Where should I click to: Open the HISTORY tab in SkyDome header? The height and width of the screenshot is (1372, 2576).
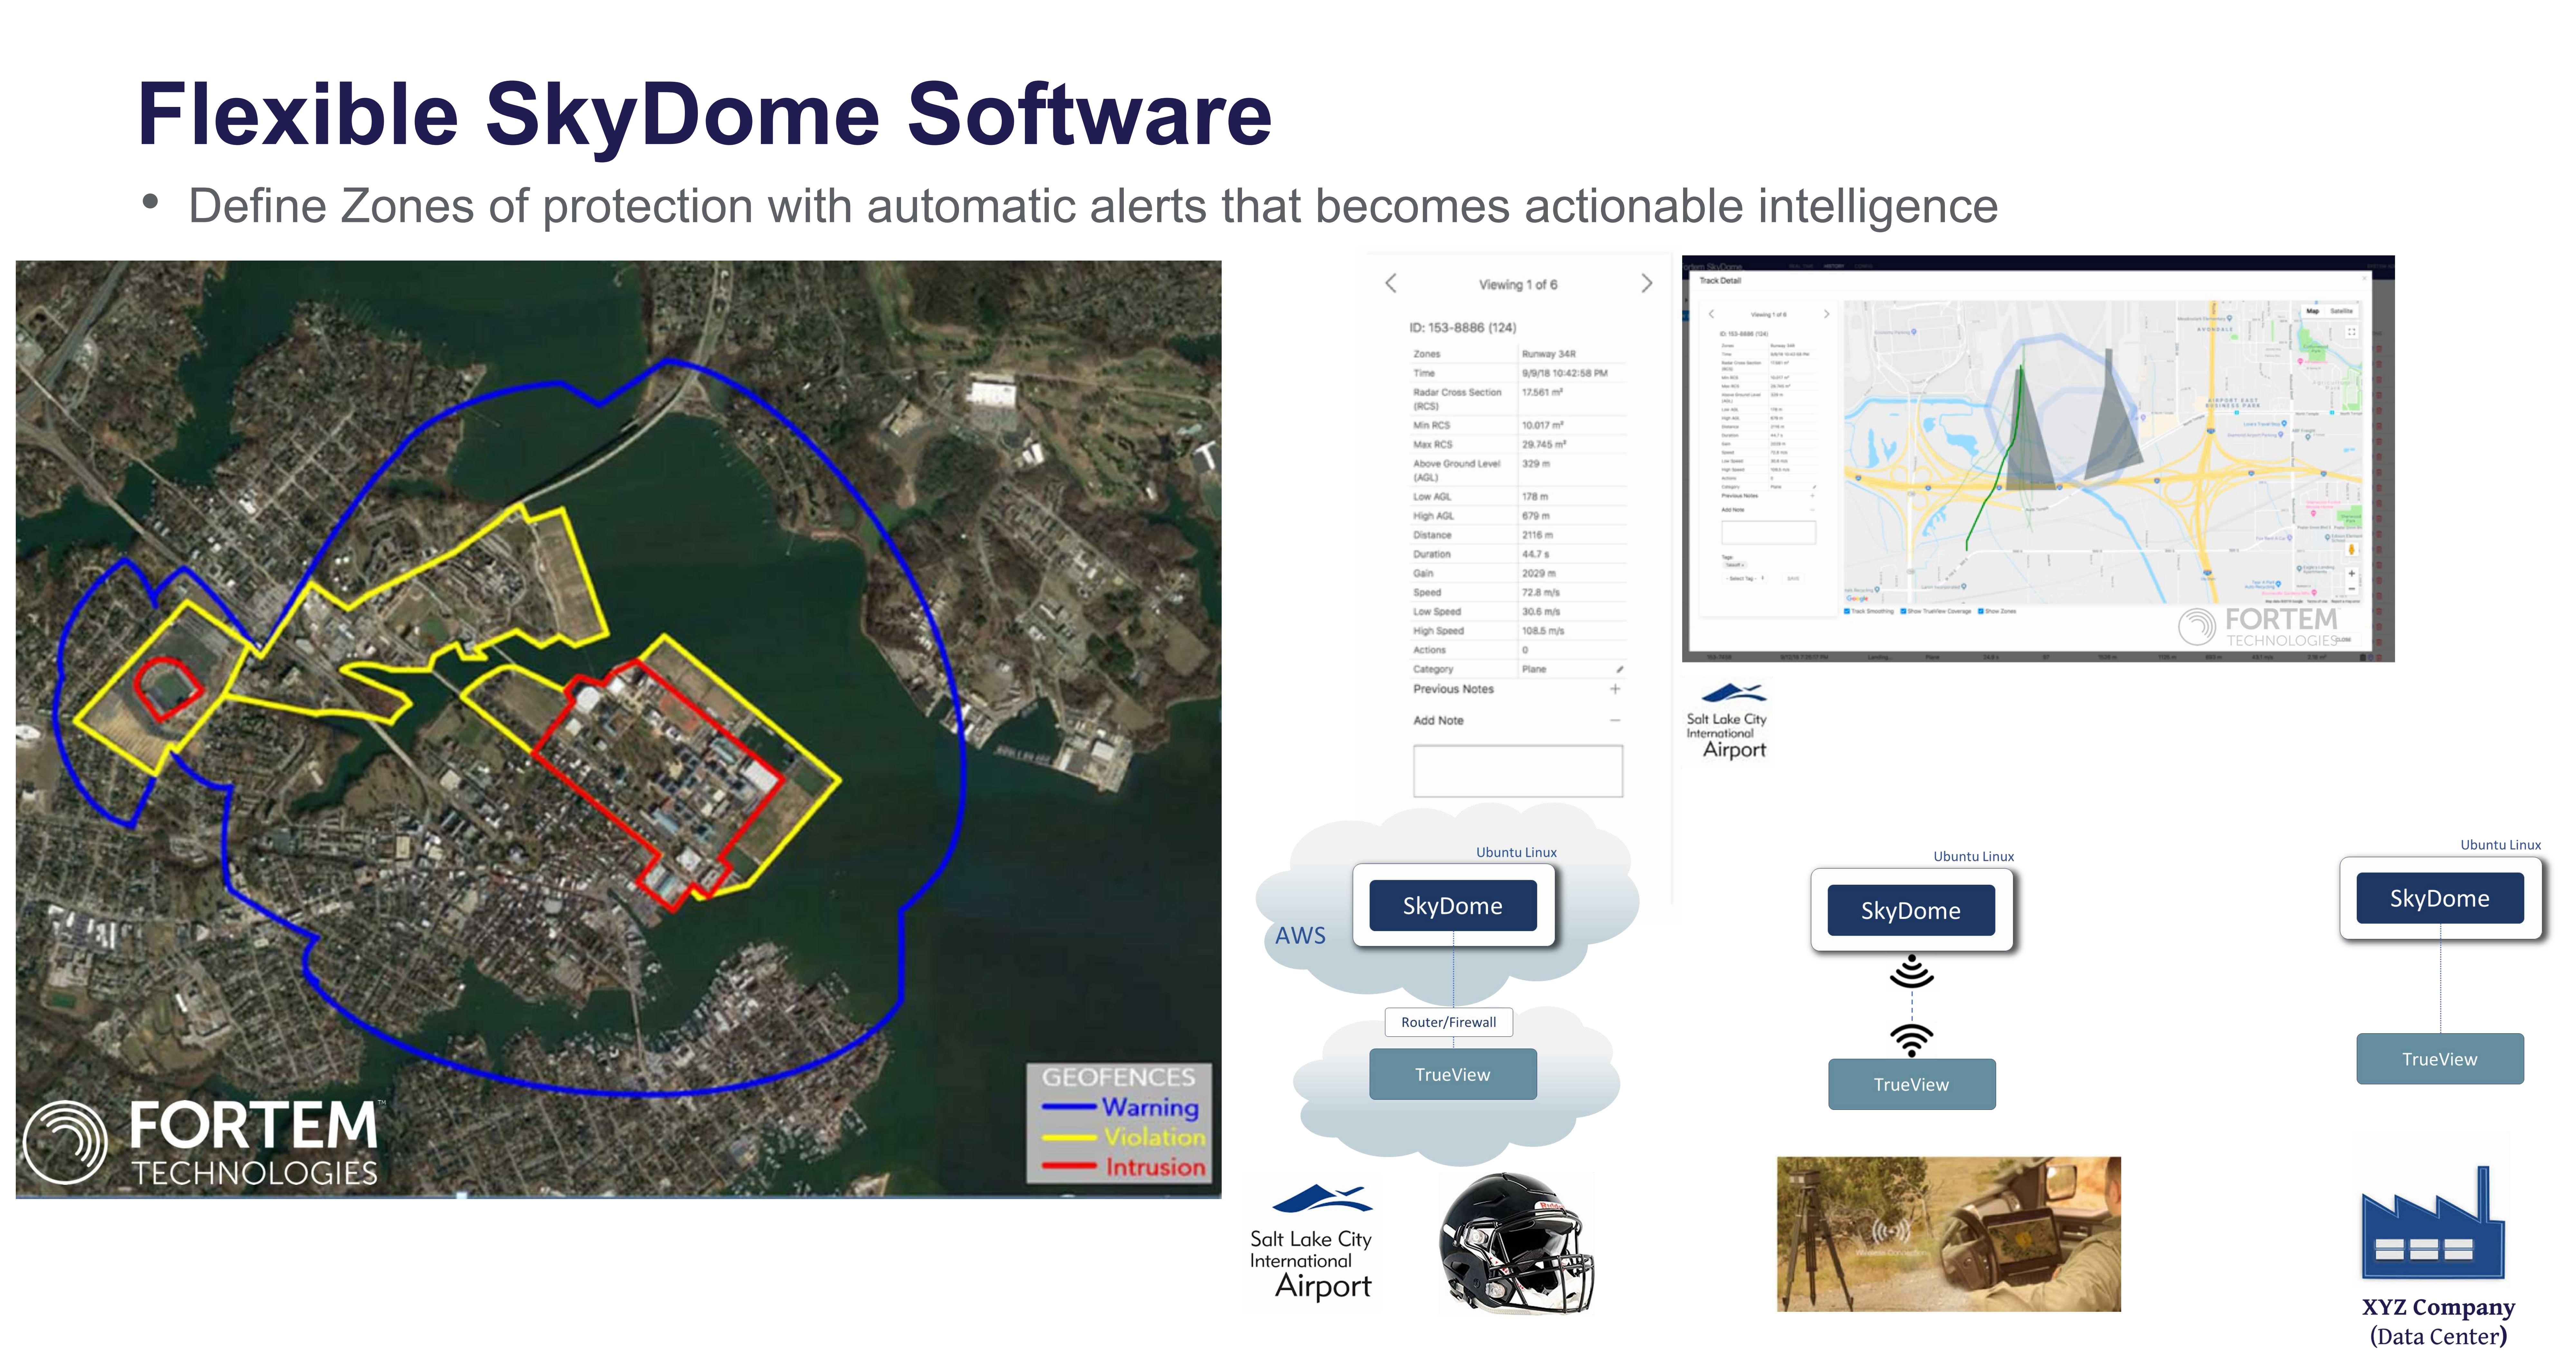[1834, 266]
